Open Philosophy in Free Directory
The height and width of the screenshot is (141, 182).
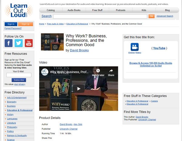(x=12, y=127)
